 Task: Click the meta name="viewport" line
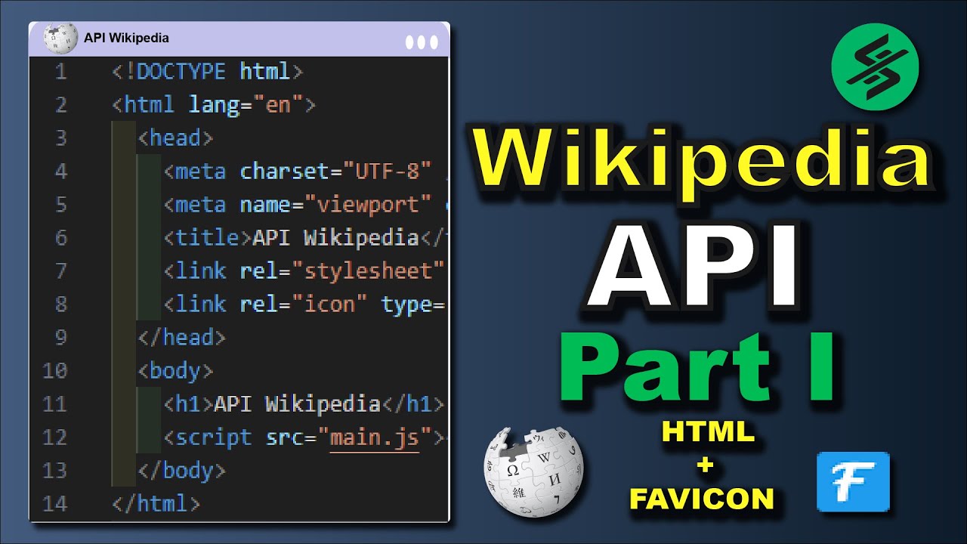click(306, 204)
